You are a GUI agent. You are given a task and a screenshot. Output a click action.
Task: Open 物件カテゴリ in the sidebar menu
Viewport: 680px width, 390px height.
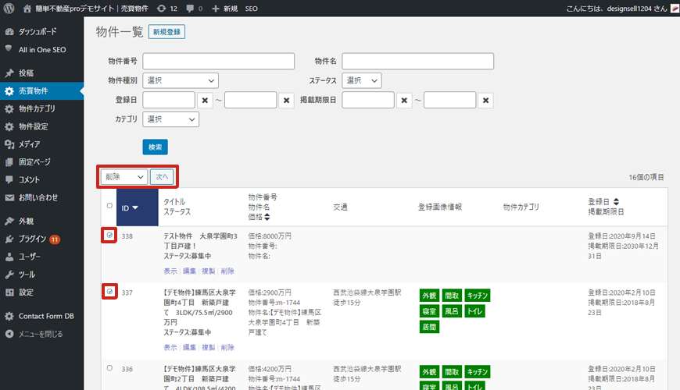37,108
